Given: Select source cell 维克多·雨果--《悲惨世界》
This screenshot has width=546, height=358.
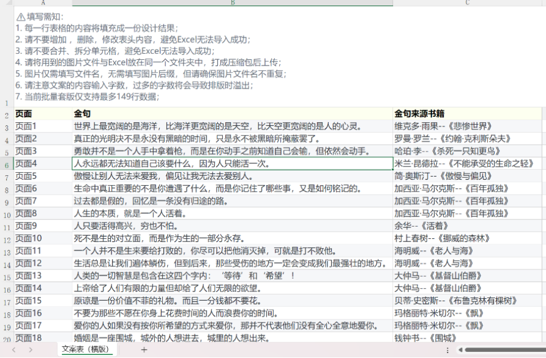Looking at the screenshot, I should point(467,126).
